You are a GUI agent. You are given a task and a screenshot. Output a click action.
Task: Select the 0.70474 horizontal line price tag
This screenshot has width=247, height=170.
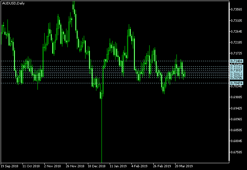point(236,83)
